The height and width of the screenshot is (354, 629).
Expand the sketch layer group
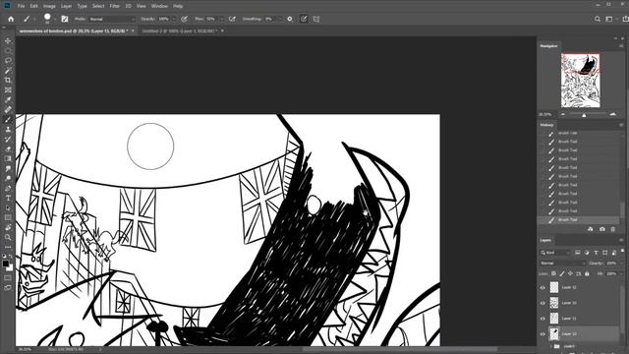coord(550,346)
